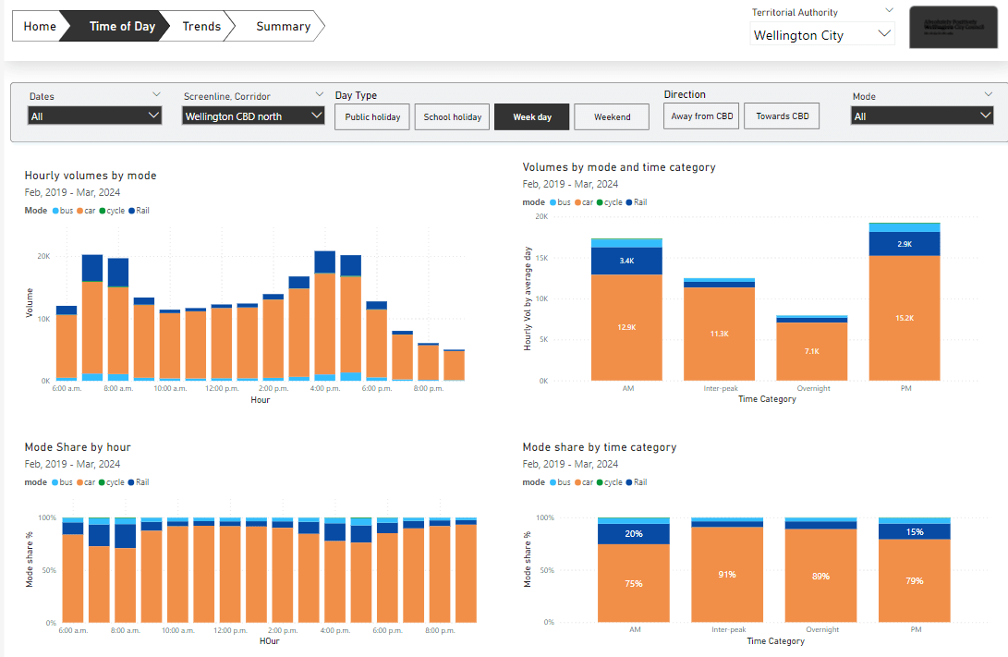Click cycle legend marker in Mode Share by hour

tap(102, 482)
